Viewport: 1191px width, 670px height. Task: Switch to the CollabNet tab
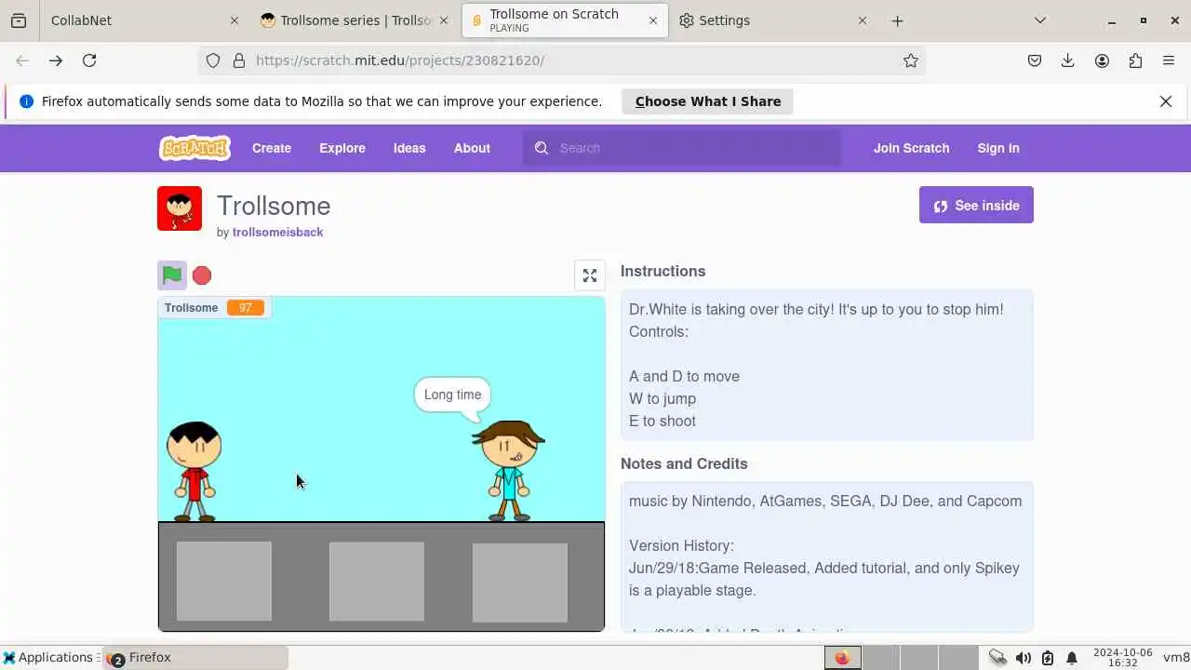(144, 20)
